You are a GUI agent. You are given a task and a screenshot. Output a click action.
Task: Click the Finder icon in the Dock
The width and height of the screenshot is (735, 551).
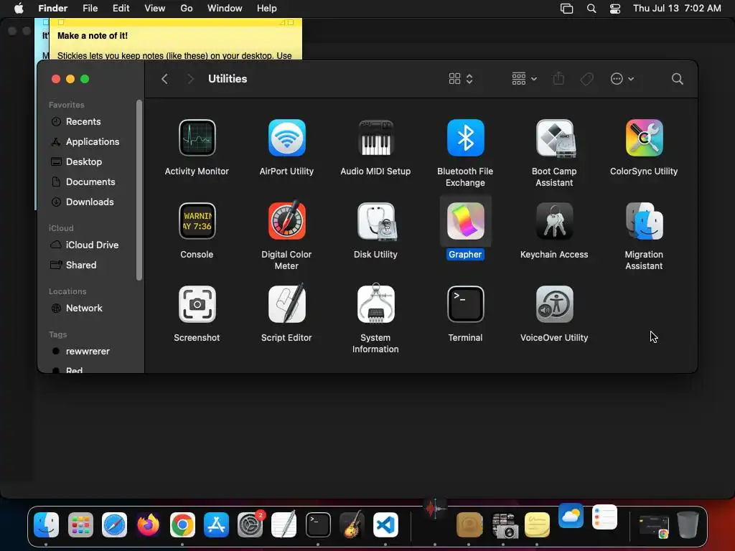pyautogui.click(x=46, y=524)
